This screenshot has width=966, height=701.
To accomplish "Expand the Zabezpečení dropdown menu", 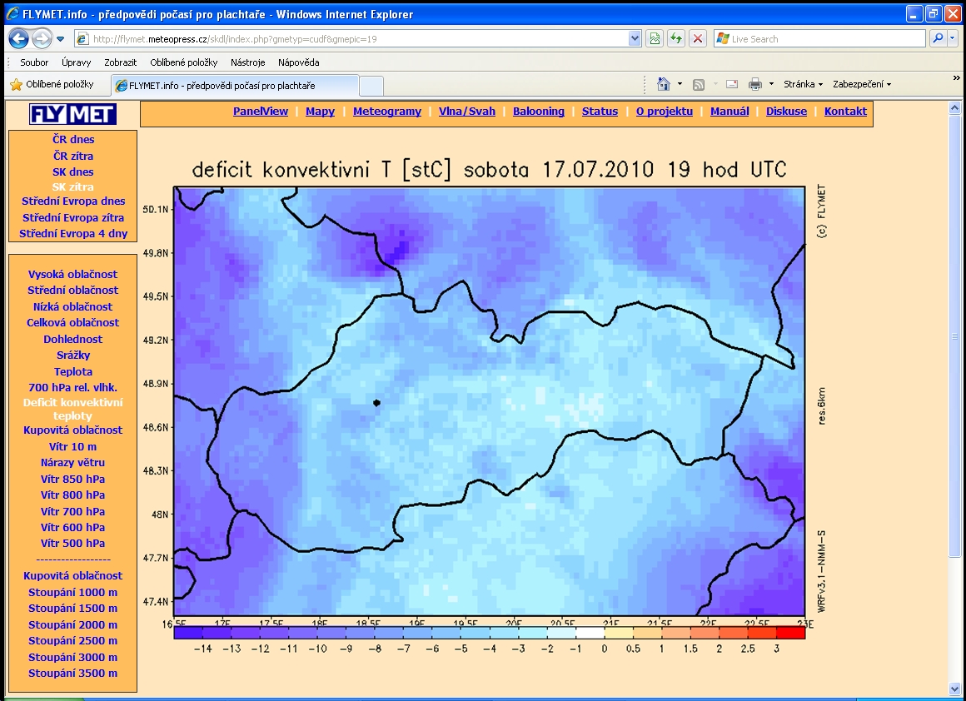I will click(862, 84).
